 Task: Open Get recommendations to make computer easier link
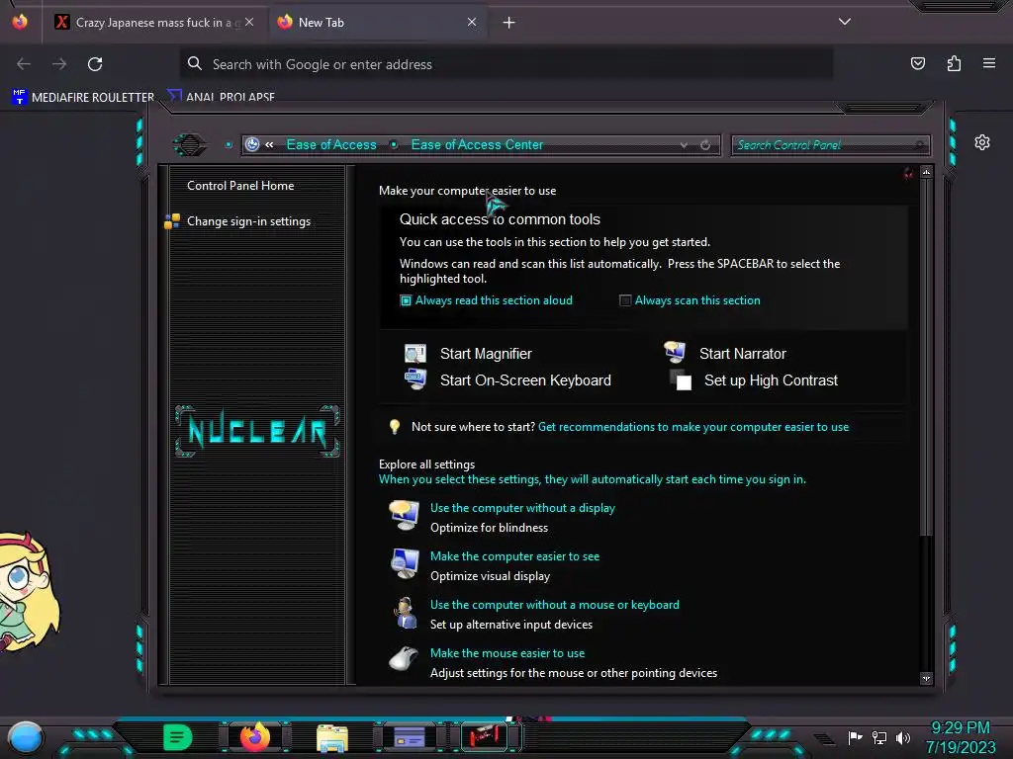pos(693,427)
